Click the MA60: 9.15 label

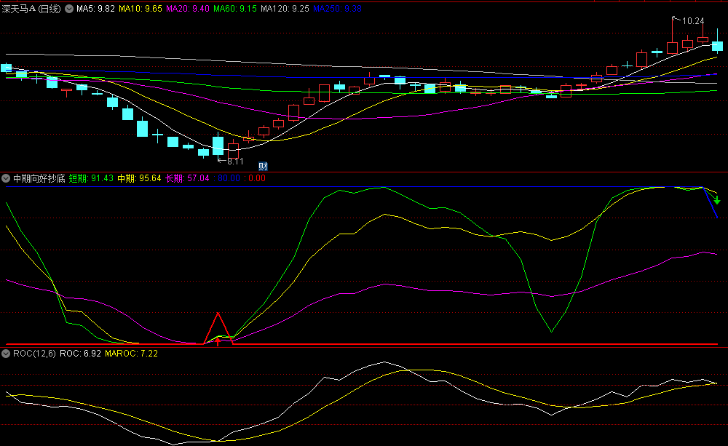235,9
